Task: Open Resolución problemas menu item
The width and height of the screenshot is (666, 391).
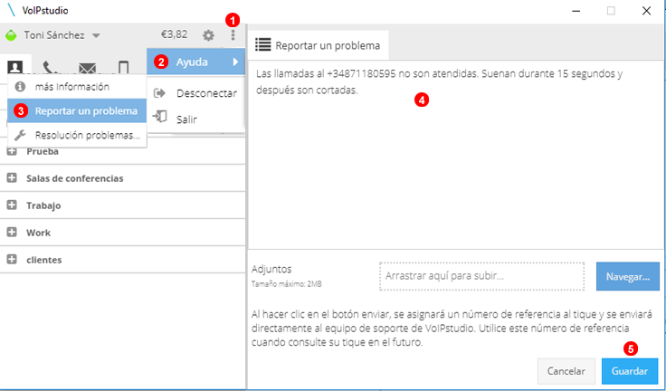Action: [77, 135]
